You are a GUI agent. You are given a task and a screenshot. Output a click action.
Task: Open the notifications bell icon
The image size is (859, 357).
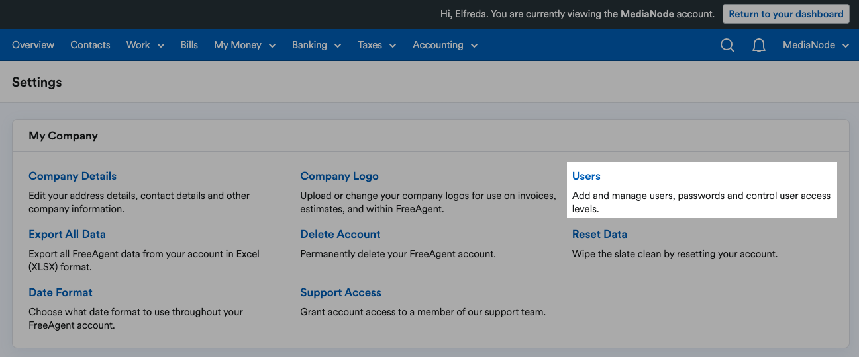(759, 45)
